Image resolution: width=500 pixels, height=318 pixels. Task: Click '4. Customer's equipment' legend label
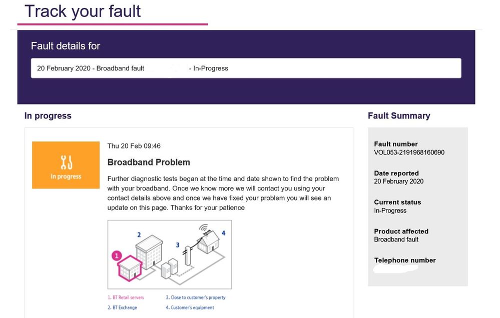click(190, 307)
